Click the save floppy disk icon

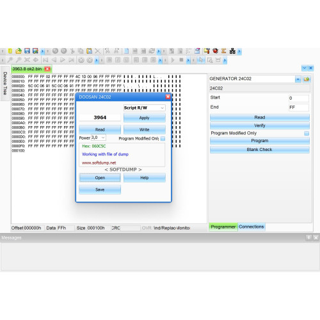pyautogui.click(x=27, y=51)
